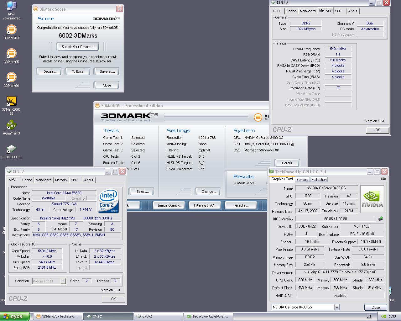Open the CPUID CPU-Z desktop shortcut
This screenshot has height=321, width=401.
coord(11,151)
